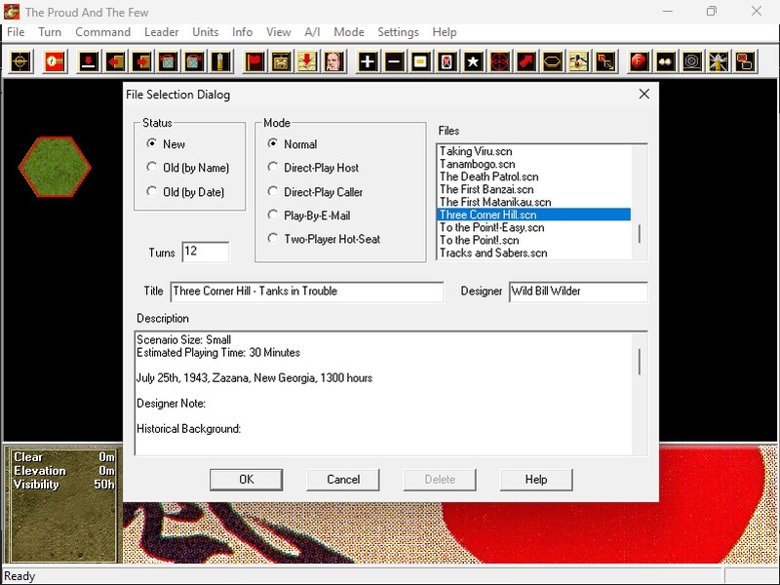Click the Turns input field

coord(206,252)
